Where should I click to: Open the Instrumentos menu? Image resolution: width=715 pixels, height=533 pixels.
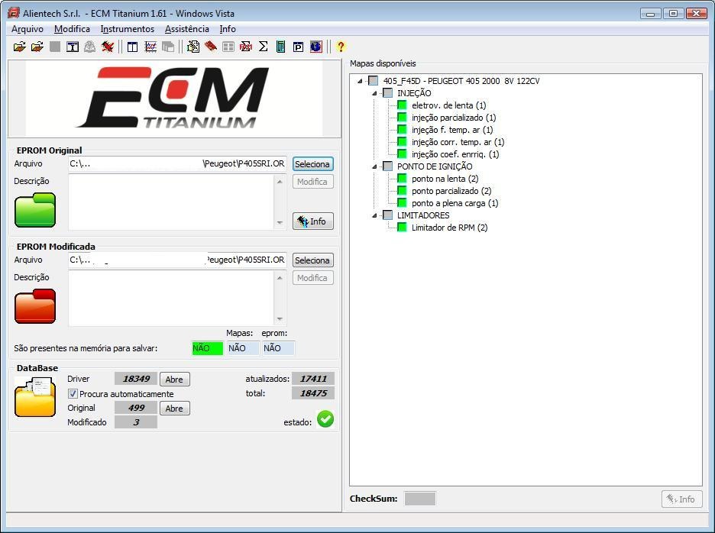click(x=128, y=29)
